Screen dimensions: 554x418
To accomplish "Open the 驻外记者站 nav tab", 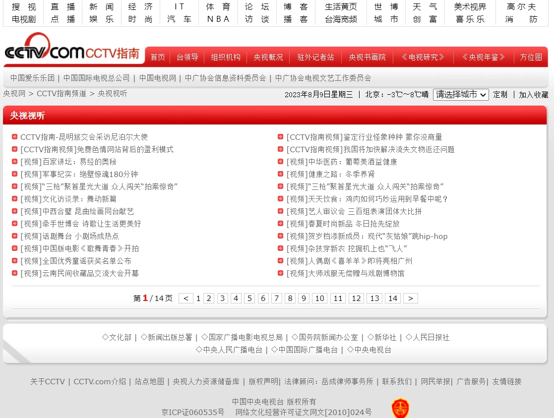I will (x=315, y=57).
